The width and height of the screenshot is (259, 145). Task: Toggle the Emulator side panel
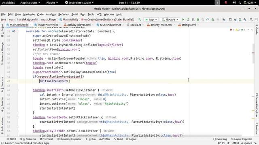click(257, 128)
